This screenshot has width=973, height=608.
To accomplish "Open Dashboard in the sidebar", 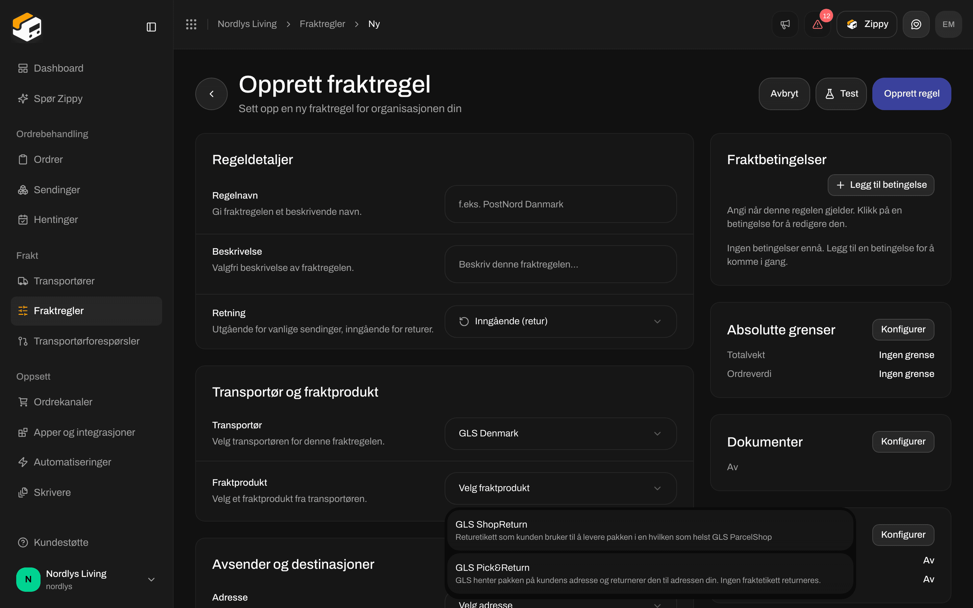I will (86, 68).
